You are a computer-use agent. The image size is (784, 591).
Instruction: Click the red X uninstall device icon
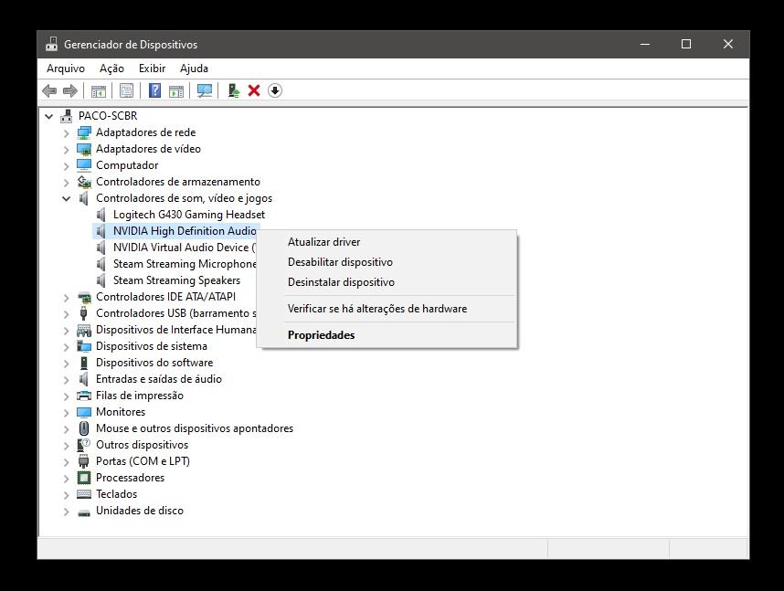254,90
